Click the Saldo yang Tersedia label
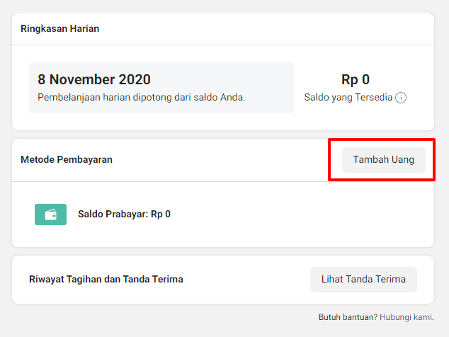Image resolution: width=449 pixels, height=337 pixels. (x=348, y=98)
